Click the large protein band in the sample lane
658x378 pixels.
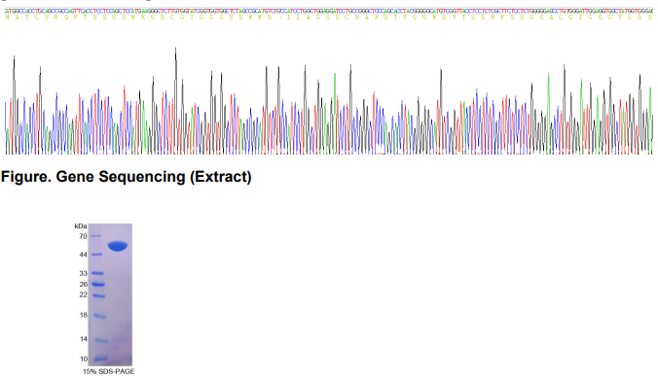[118, 246]
